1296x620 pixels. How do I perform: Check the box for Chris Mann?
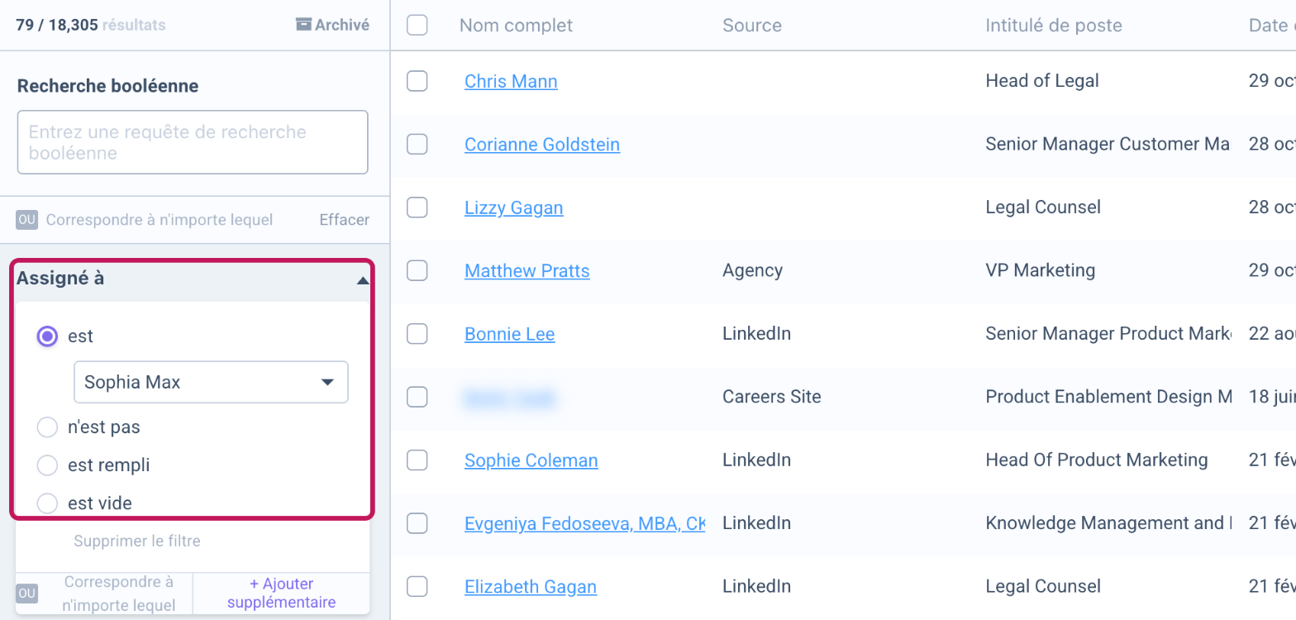point(417,81)
